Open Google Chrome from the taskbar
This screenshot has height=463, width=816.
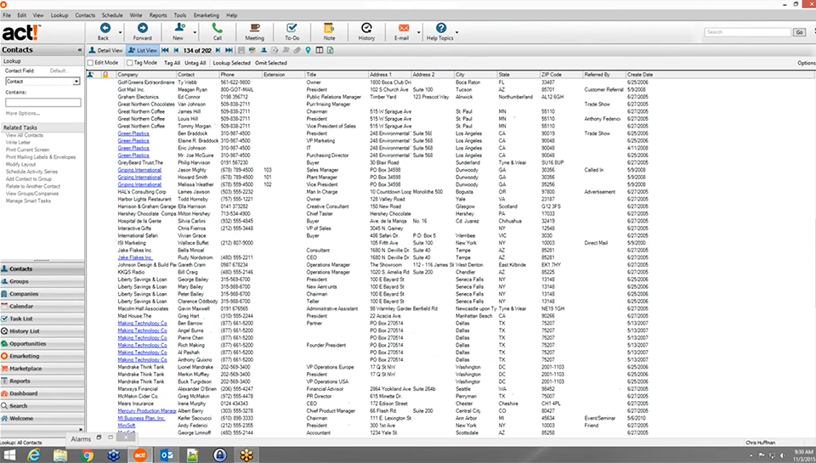88,455
